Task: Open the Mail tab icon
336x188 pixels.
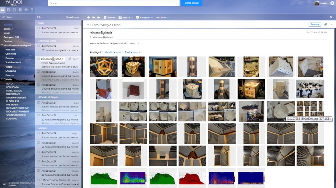Action: click(x=3, y=10)
